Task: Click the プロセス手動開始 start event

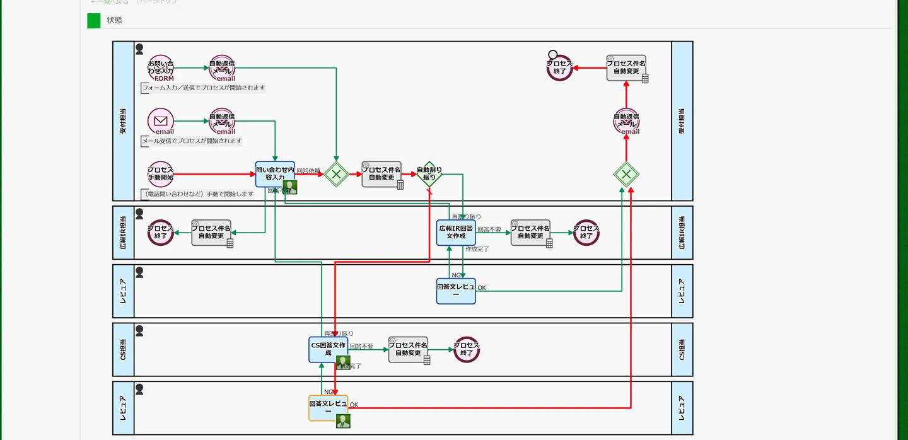Action: click(x=161, y=174)
